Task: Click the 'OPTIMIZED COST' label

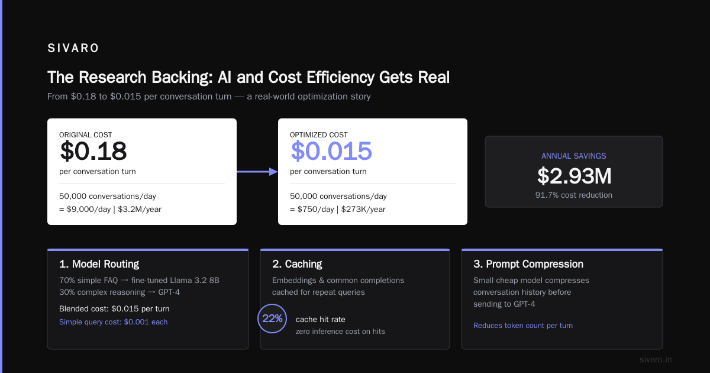Action: (319, 135)
